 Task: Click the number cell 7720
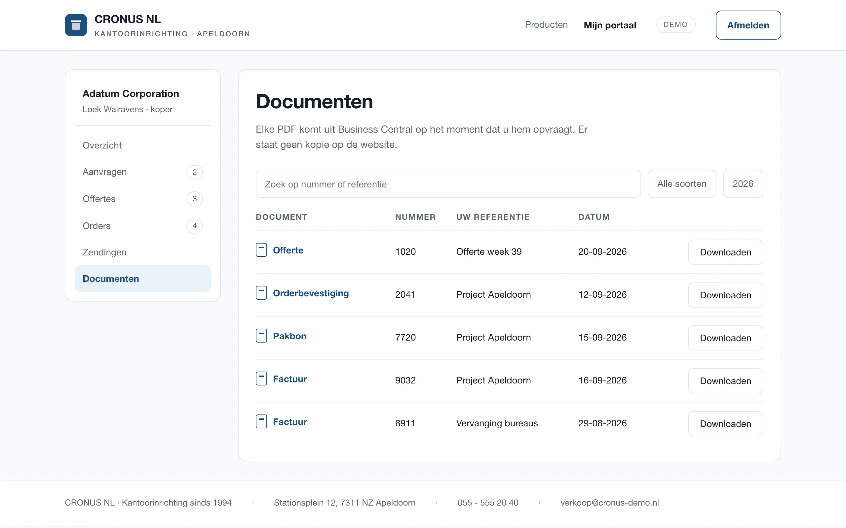(x=405, y=338)
